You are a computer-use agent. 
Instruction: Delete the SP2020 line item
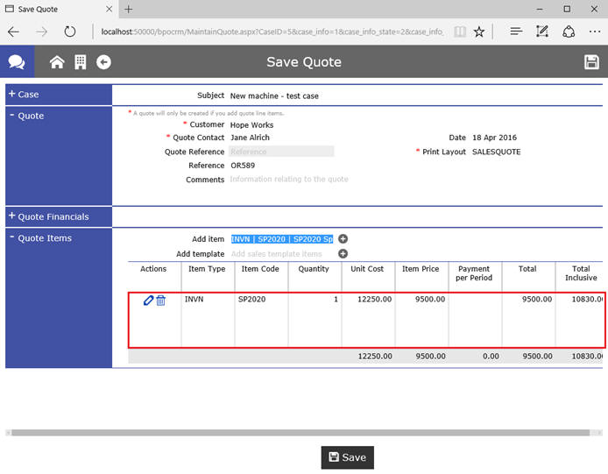click(161, 301)
